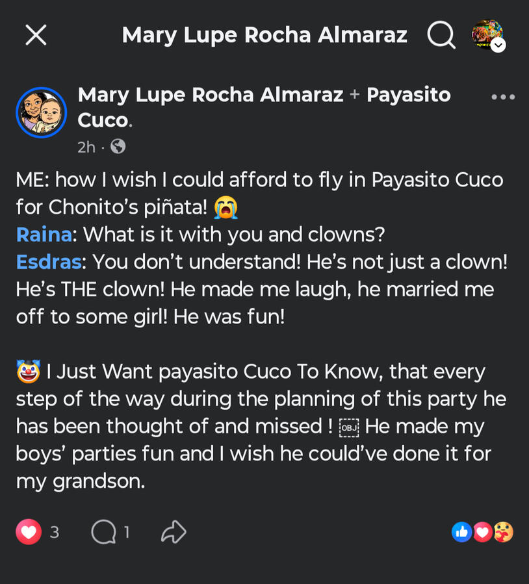Open Mary Lupe Rocha Almaraz author link
This screenshot has width=529, height=584.
click(211, 95)
